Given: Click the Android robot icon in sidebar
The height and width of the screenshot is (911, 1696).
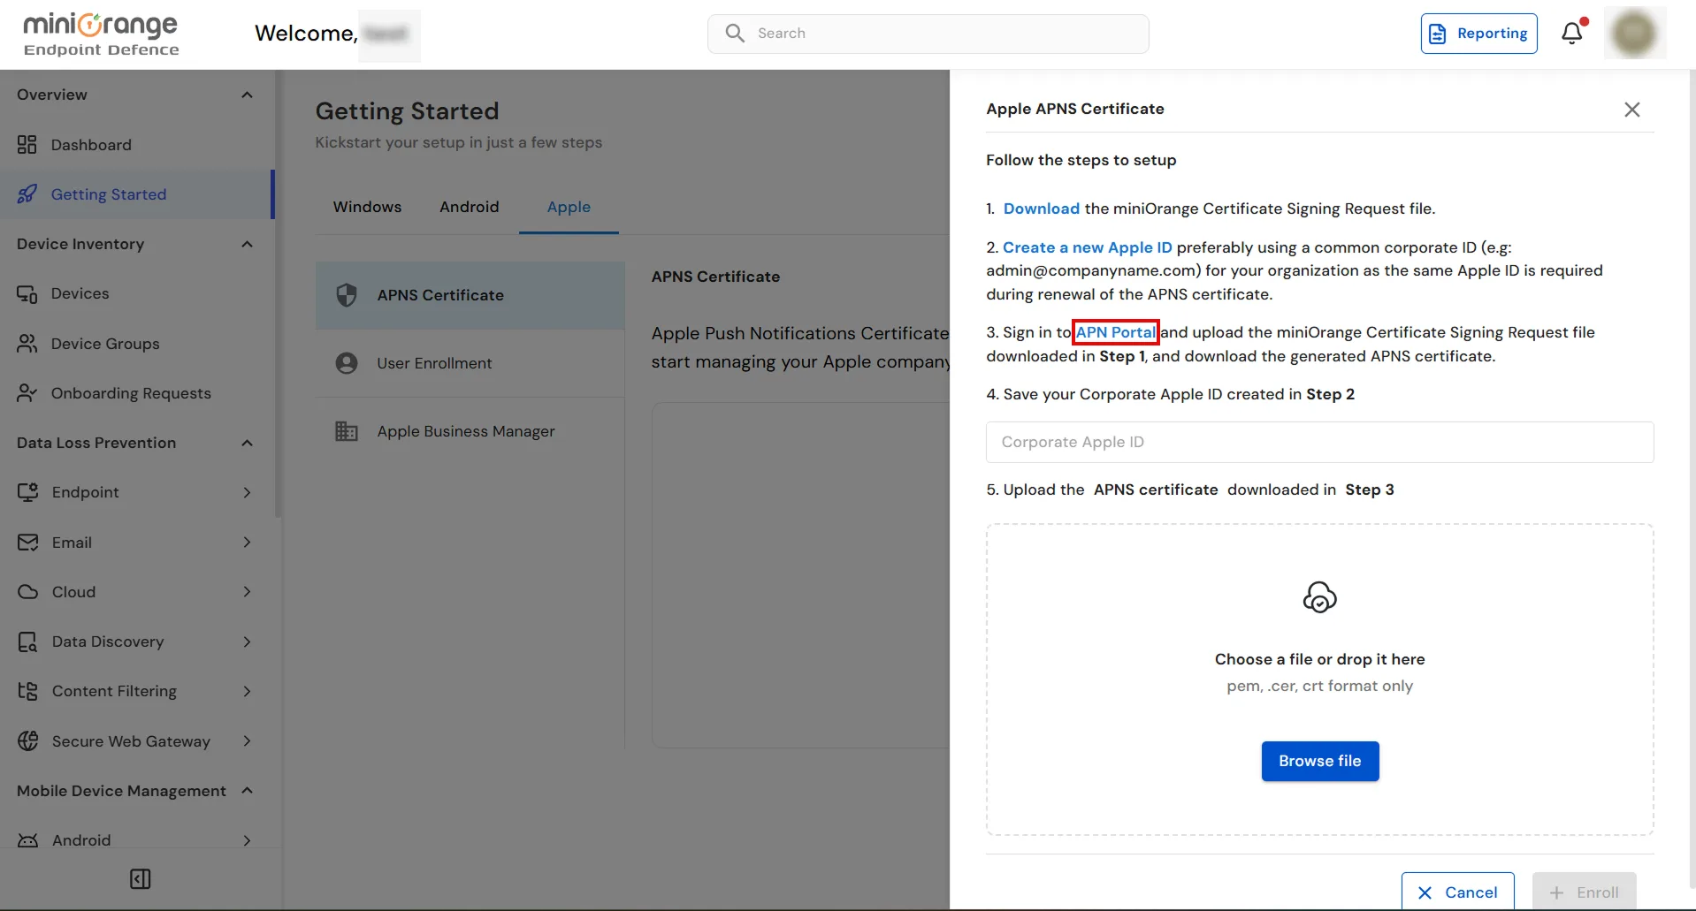Looking at the screenshot, I should pos(27,839).
